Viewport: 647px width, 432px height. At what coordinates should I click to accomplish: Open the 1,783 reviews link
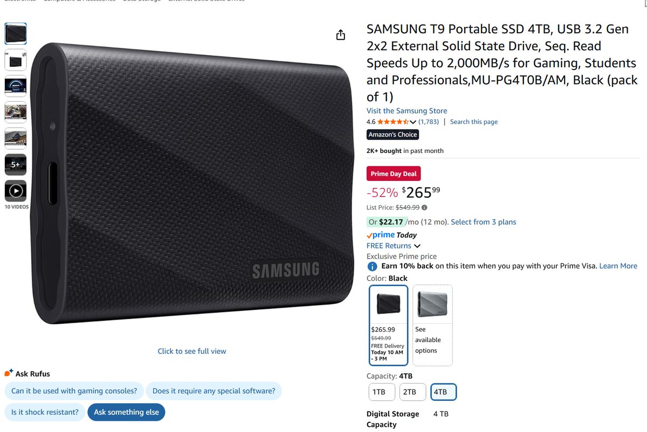click(429, 122)
